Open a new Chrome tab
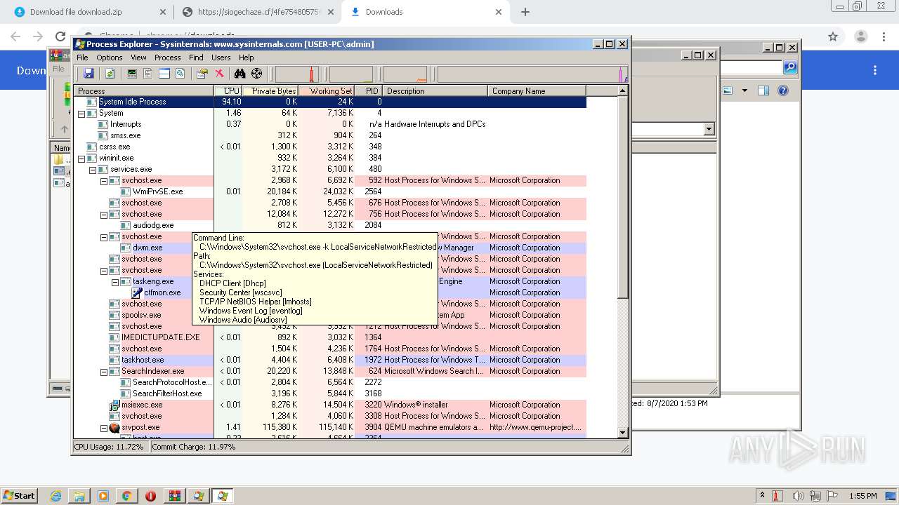The image size is (899, 505). tap(525, 12)
